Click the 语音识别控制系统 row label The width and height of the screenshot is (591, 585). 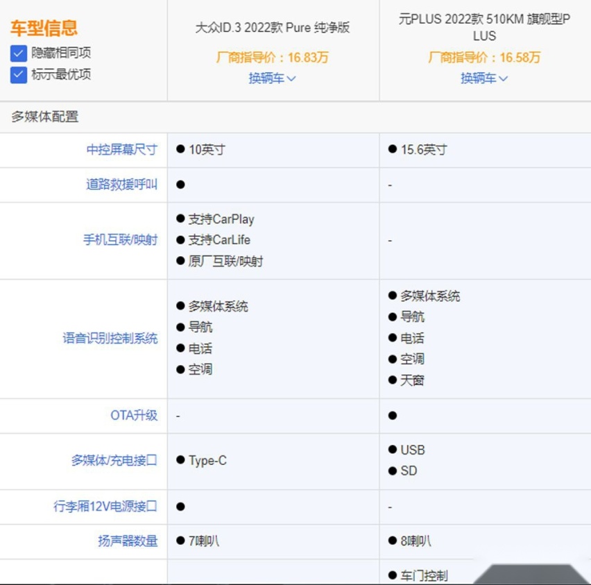point(110,339)
